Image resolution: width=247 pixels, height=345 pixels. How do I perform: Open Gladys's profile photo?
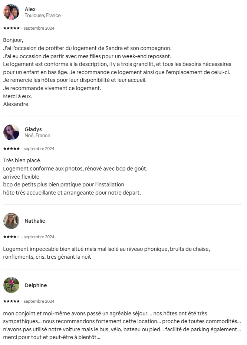(x=11, y=132)
